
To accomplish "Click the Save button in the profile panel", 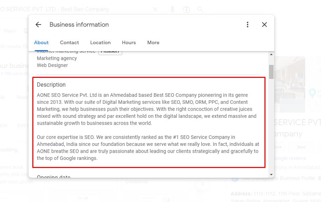I will pos(301,147).
